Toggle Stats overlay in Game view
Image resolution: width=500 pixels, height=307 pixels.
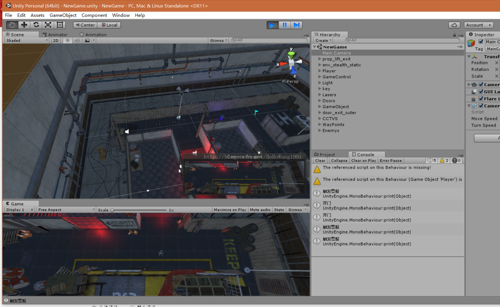[x=279, y=210]
